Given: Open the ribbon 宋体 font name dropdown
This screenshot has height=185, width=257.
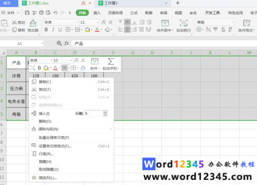Looking at the screenshot, I should 78,23.
